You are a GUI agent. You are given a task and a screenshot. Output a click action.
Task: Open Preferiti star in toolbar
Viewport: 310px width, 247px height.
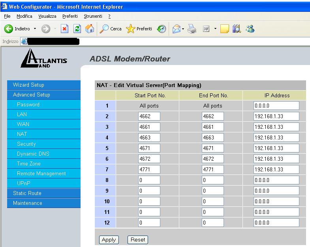coord(130,29)
